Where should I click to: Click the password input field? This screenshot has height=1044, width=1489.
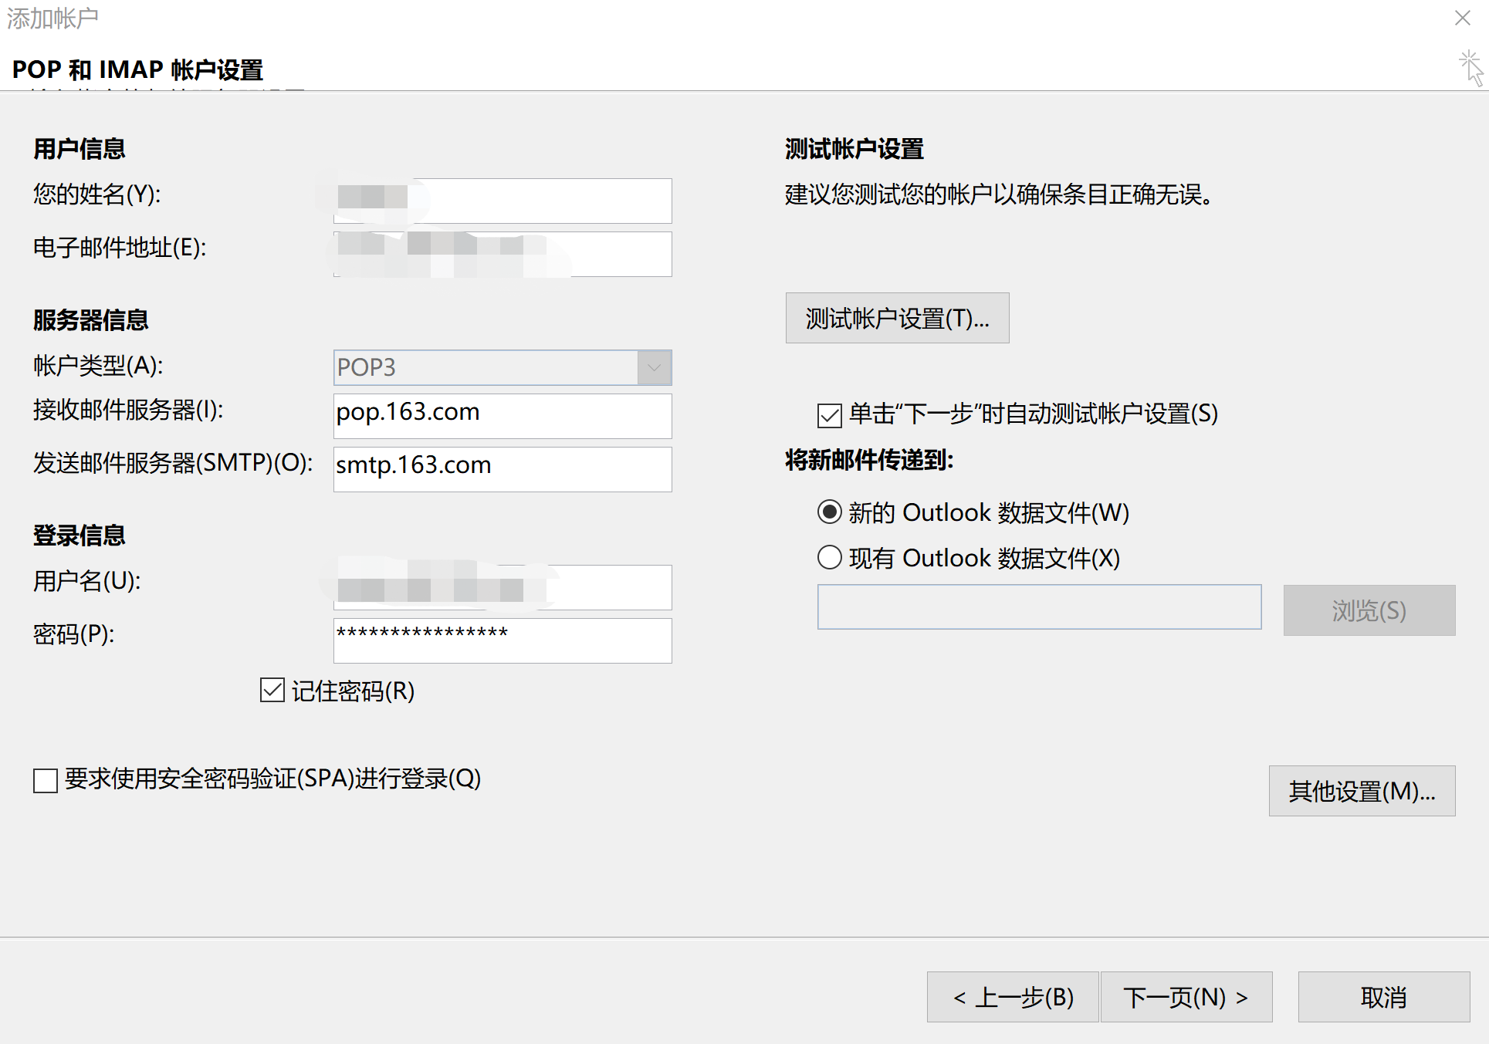[x=502, y=640]
